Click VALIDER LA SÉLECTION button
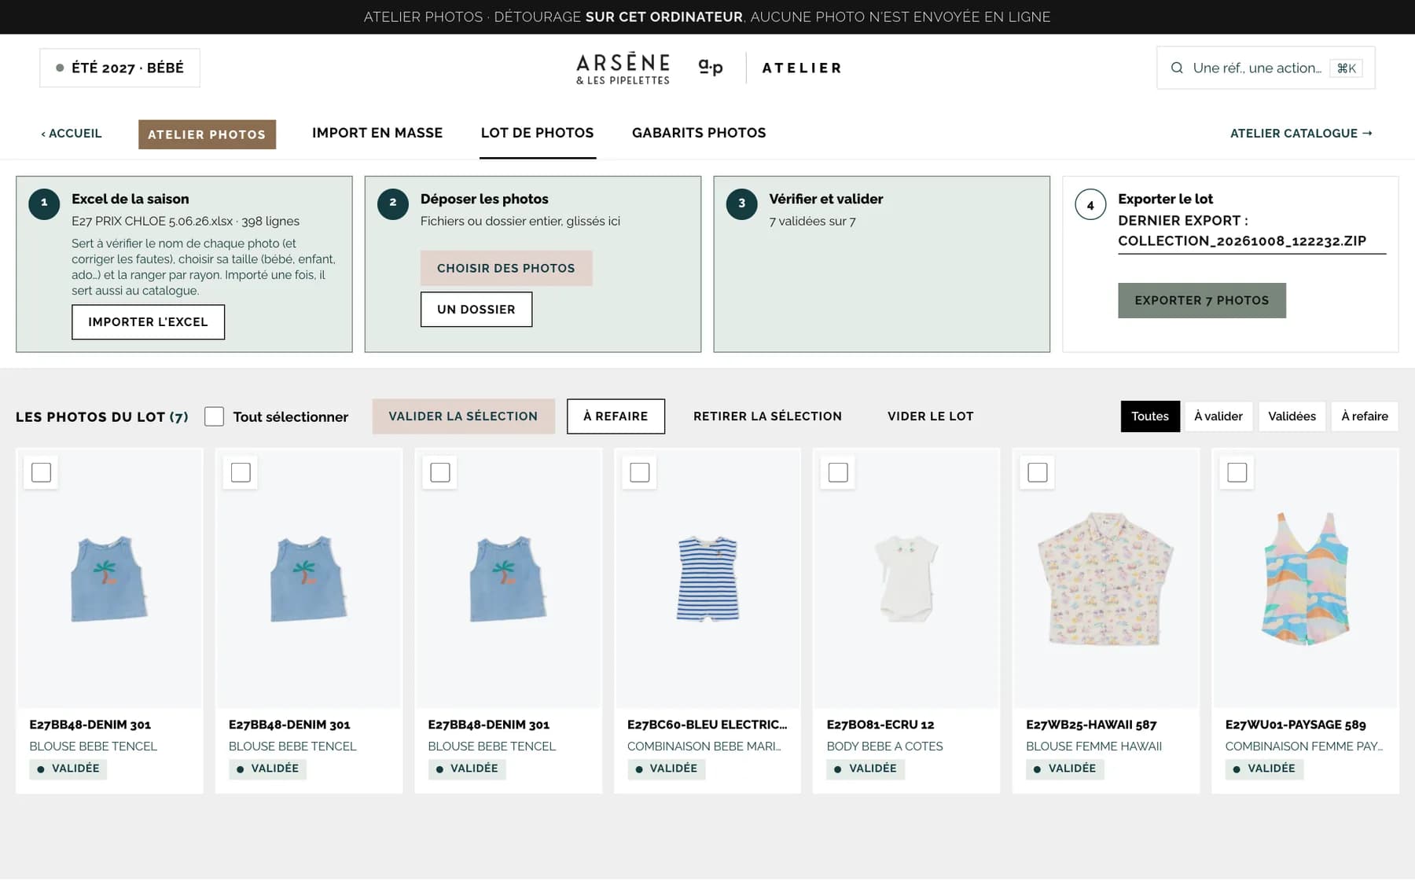Image resolution: width=1415 pixels, height=884 pixels. 463,416
